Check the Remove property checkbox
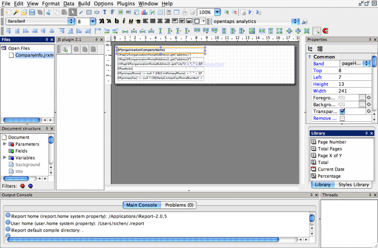Image resolution: width=378 pixels, height=248 pixels. [x=342, y=118]
